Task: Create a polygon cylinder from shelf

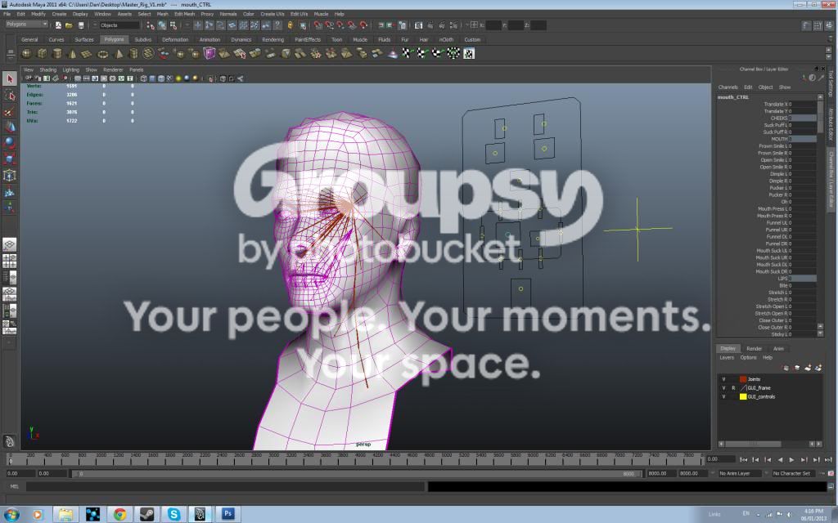Action: coord(56,53)
